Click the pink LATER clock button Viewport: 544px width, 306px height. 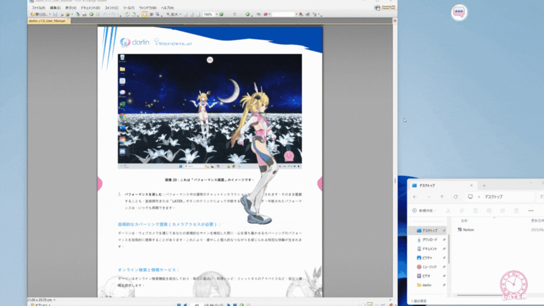[x=514, y=285]
